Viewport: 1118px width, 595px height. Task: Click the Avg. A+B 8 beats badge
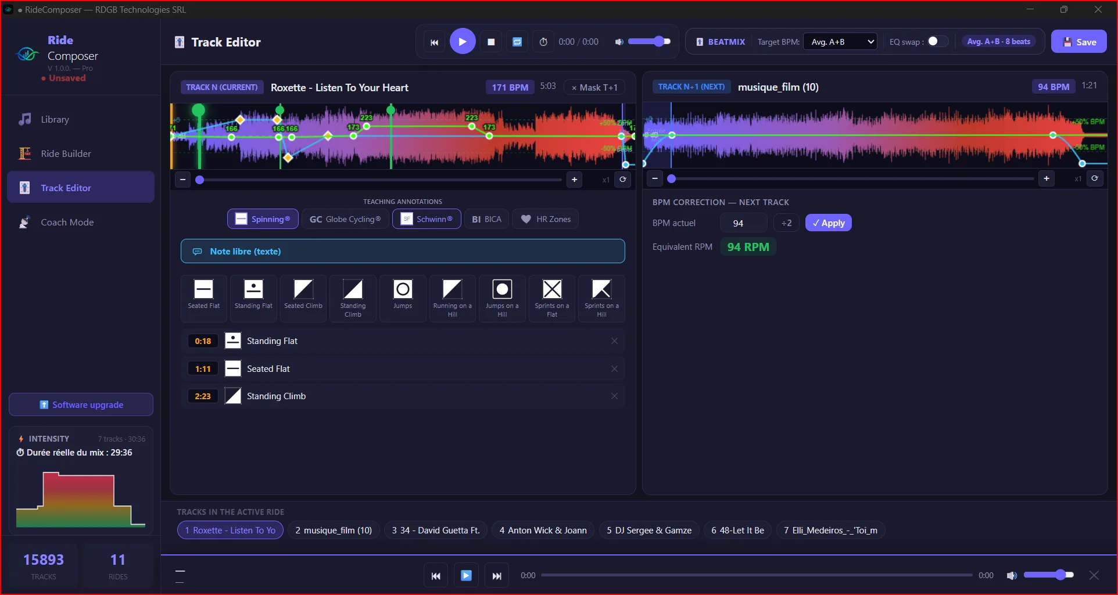click(x=998, y=42)
